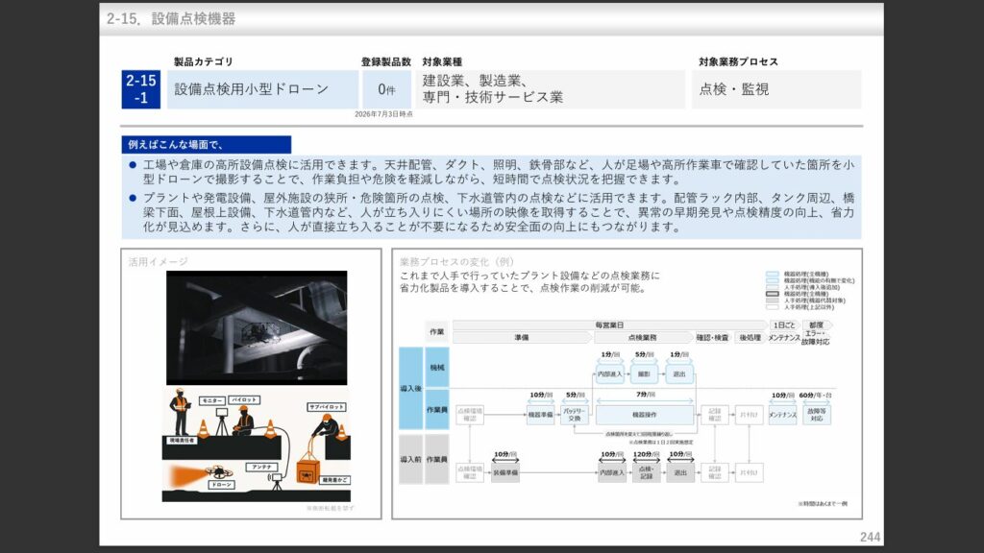This screenshot has width=984, height=553.
Task: Click the 製品カテゴリ column label
Action: pos(204,61)
